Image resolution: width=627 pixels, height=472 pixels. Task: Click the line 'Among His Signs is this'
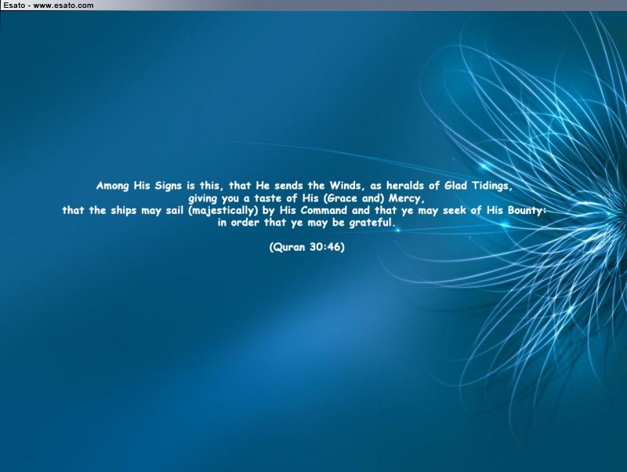tap(304, 186)
